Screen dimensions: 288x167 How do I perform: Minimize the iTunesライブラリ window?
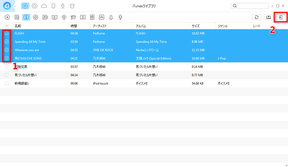tap(273, 6)
